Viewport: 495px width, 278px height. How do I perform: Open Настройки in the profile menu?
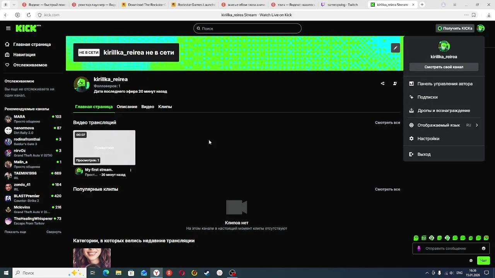[x=444, y=138]
